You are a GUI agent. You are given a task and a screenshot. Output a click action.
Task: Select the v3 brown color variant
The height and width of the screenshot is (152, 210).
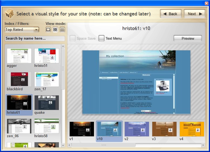(x=164, y=129)
